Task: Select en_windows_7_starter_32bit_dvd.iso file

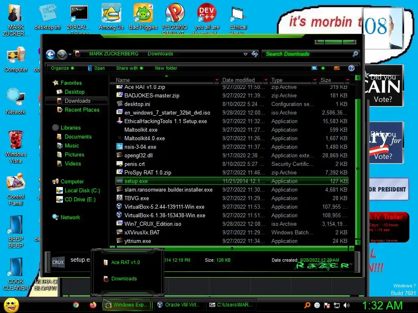Action: coord(167,112)
